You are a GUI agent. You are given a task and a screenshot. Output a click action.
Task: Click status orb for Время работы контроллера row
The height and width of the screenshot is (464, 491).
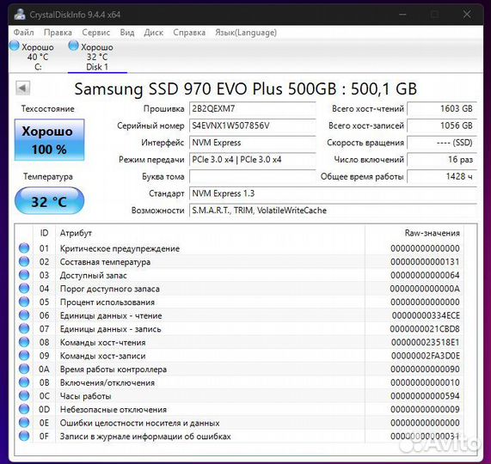pos(24,369)
